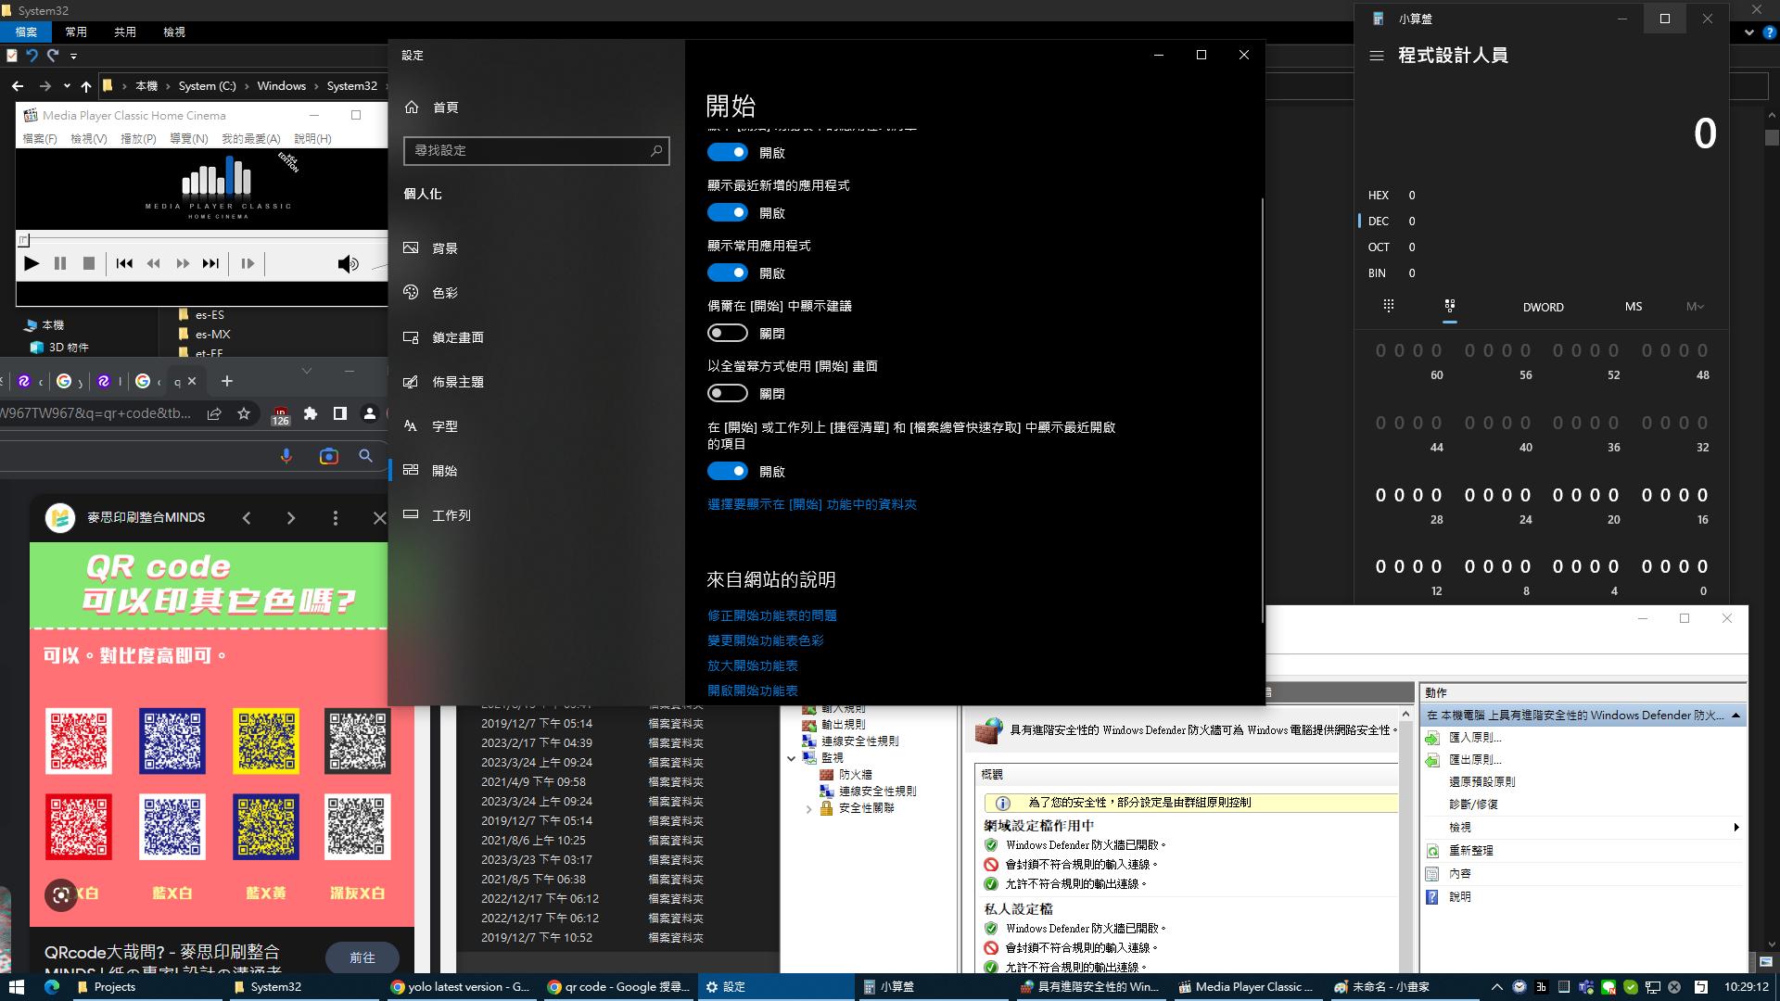Screen dimensions: 1780x1001
Task: Open the 常用 tab in File Explorer ribbon
Action: (x=76, y=32)
